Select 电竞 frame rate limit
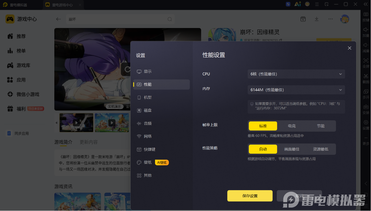Image resolution: width=371 pixels, height=211 pixels. [x=292, y=126]
